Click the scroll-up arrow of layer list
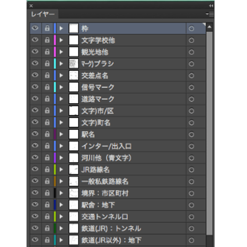 pos(209,27)
